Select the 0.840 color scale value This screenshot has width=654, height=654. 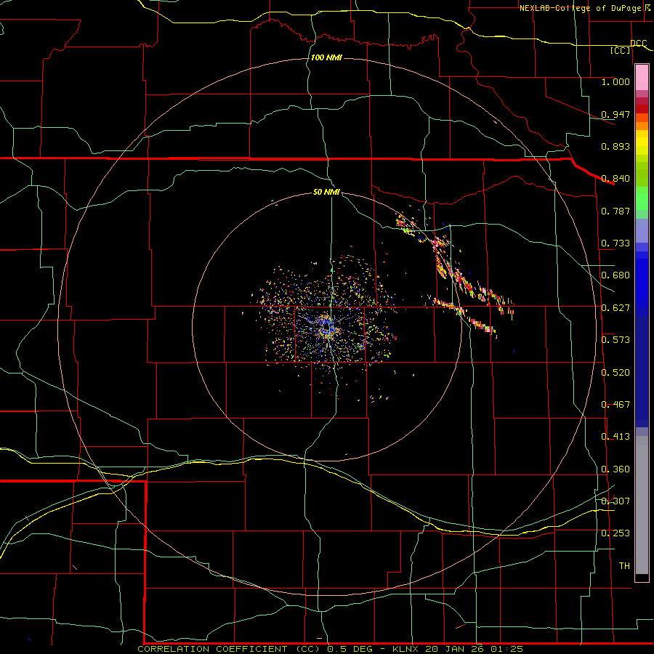coord(615,179)
